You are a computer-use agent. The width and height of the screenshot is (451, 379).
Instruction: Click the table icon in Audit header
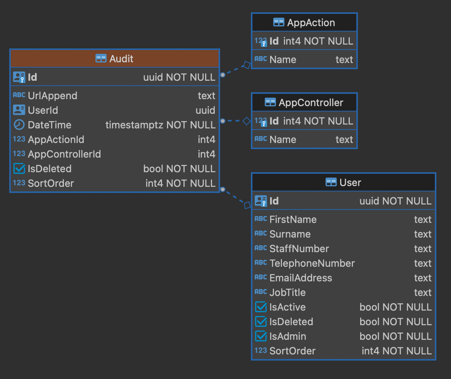coord(101,59)
